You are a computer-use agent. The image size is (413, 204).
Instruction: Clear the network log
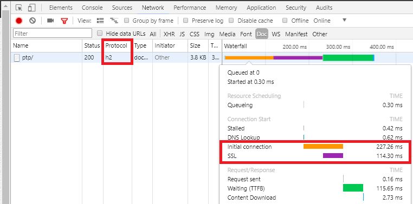tap(33, 21)
